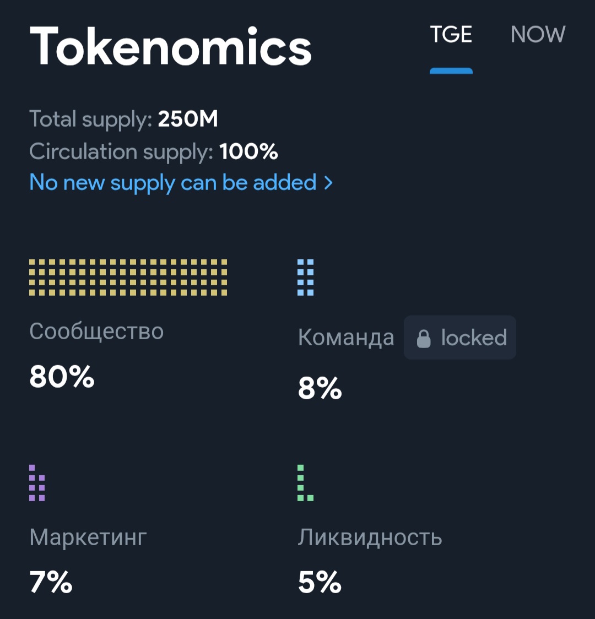Click the green Ликвидность dot grid icon
The width and height of the screenshot is (595, 619).
pos(305,483)
